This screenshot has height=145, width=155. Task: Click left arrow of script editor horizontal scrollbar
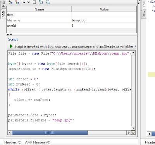click(x=10, y=133)
